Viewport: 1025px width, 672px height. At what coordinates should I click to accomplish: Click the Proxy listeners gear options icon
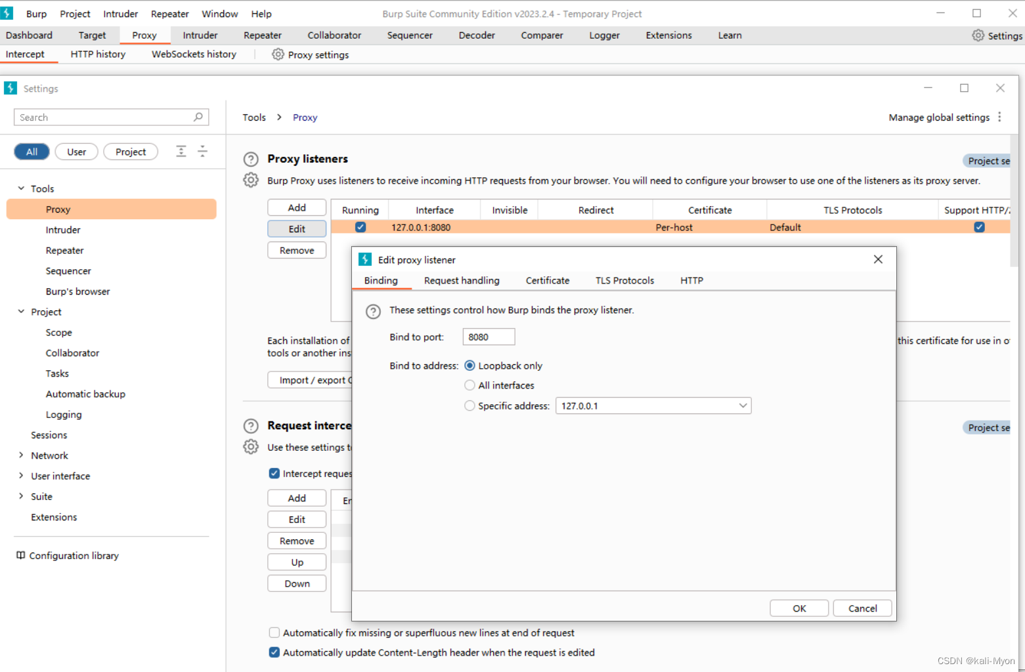pyautogui.click(x=251, y=180)
